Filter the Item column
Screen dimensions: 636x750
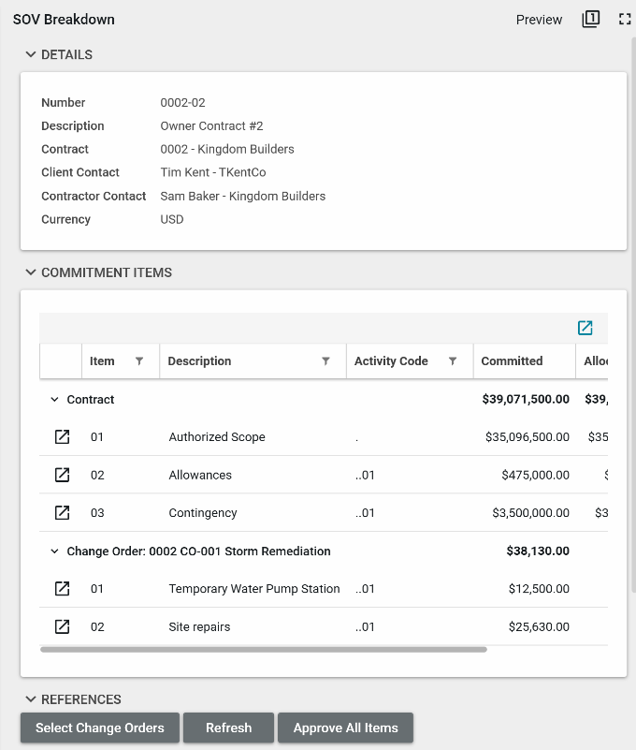click(139, 361)
